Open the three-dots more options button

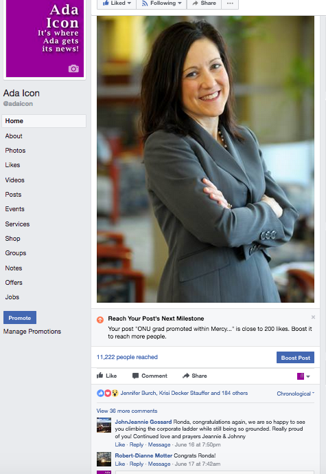230,3
